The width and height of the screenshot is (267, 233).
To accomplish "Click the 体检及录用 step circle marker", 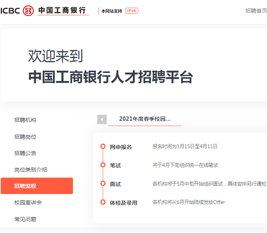I will tap(103, 202).
